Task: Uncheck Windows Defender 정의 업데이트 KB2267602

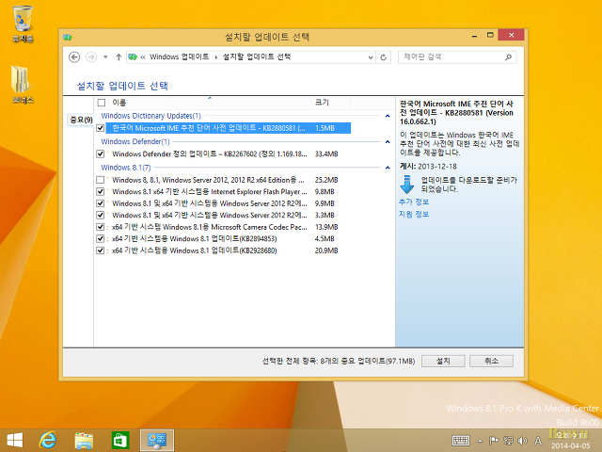Action: pyautogui.click(x=101, y=153)
